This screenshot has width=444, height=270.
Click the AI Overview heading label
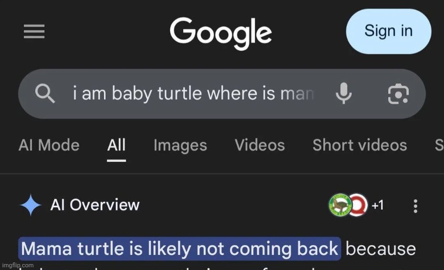(95, 205)
